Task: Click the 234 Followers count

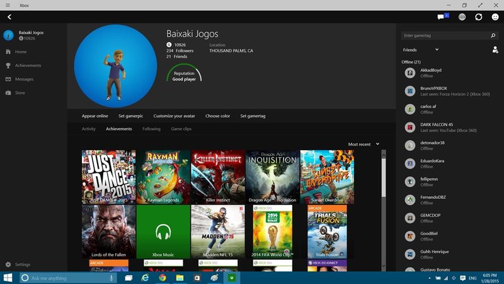Action: [180, 50]
